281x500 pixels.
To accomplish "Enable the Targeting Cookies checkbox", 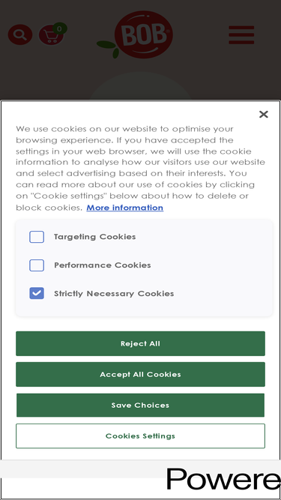I will tap(37, 237).
